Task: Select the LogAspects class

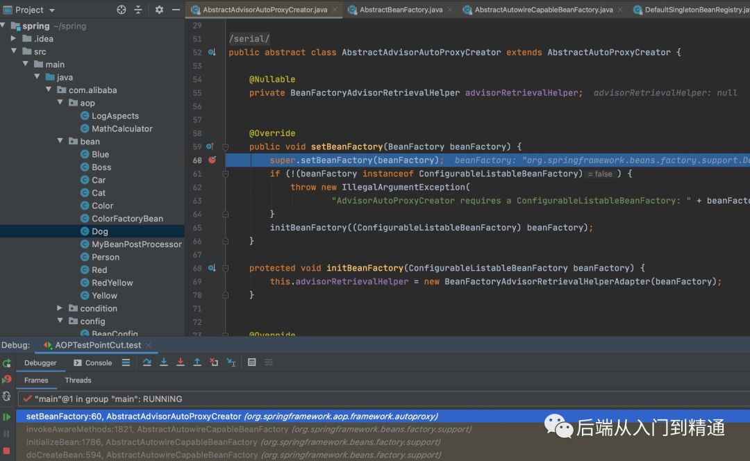Action: click(x=115, y=116)
